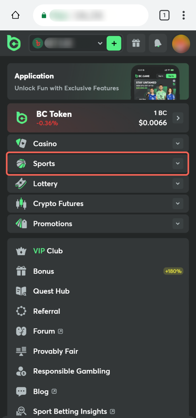Open the Referral network icon
This screenshot has width=196, height=418.
pos(21,311)
